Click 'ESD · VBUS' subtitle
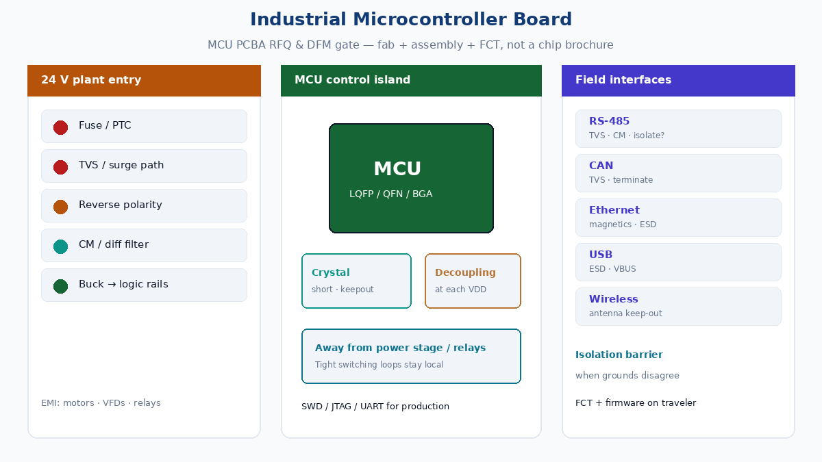822x462 pixels. click(612, 269)
